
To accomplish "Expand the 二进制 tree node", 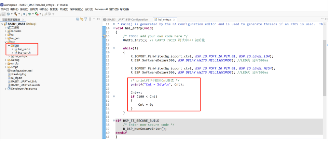I will point(6,27).
